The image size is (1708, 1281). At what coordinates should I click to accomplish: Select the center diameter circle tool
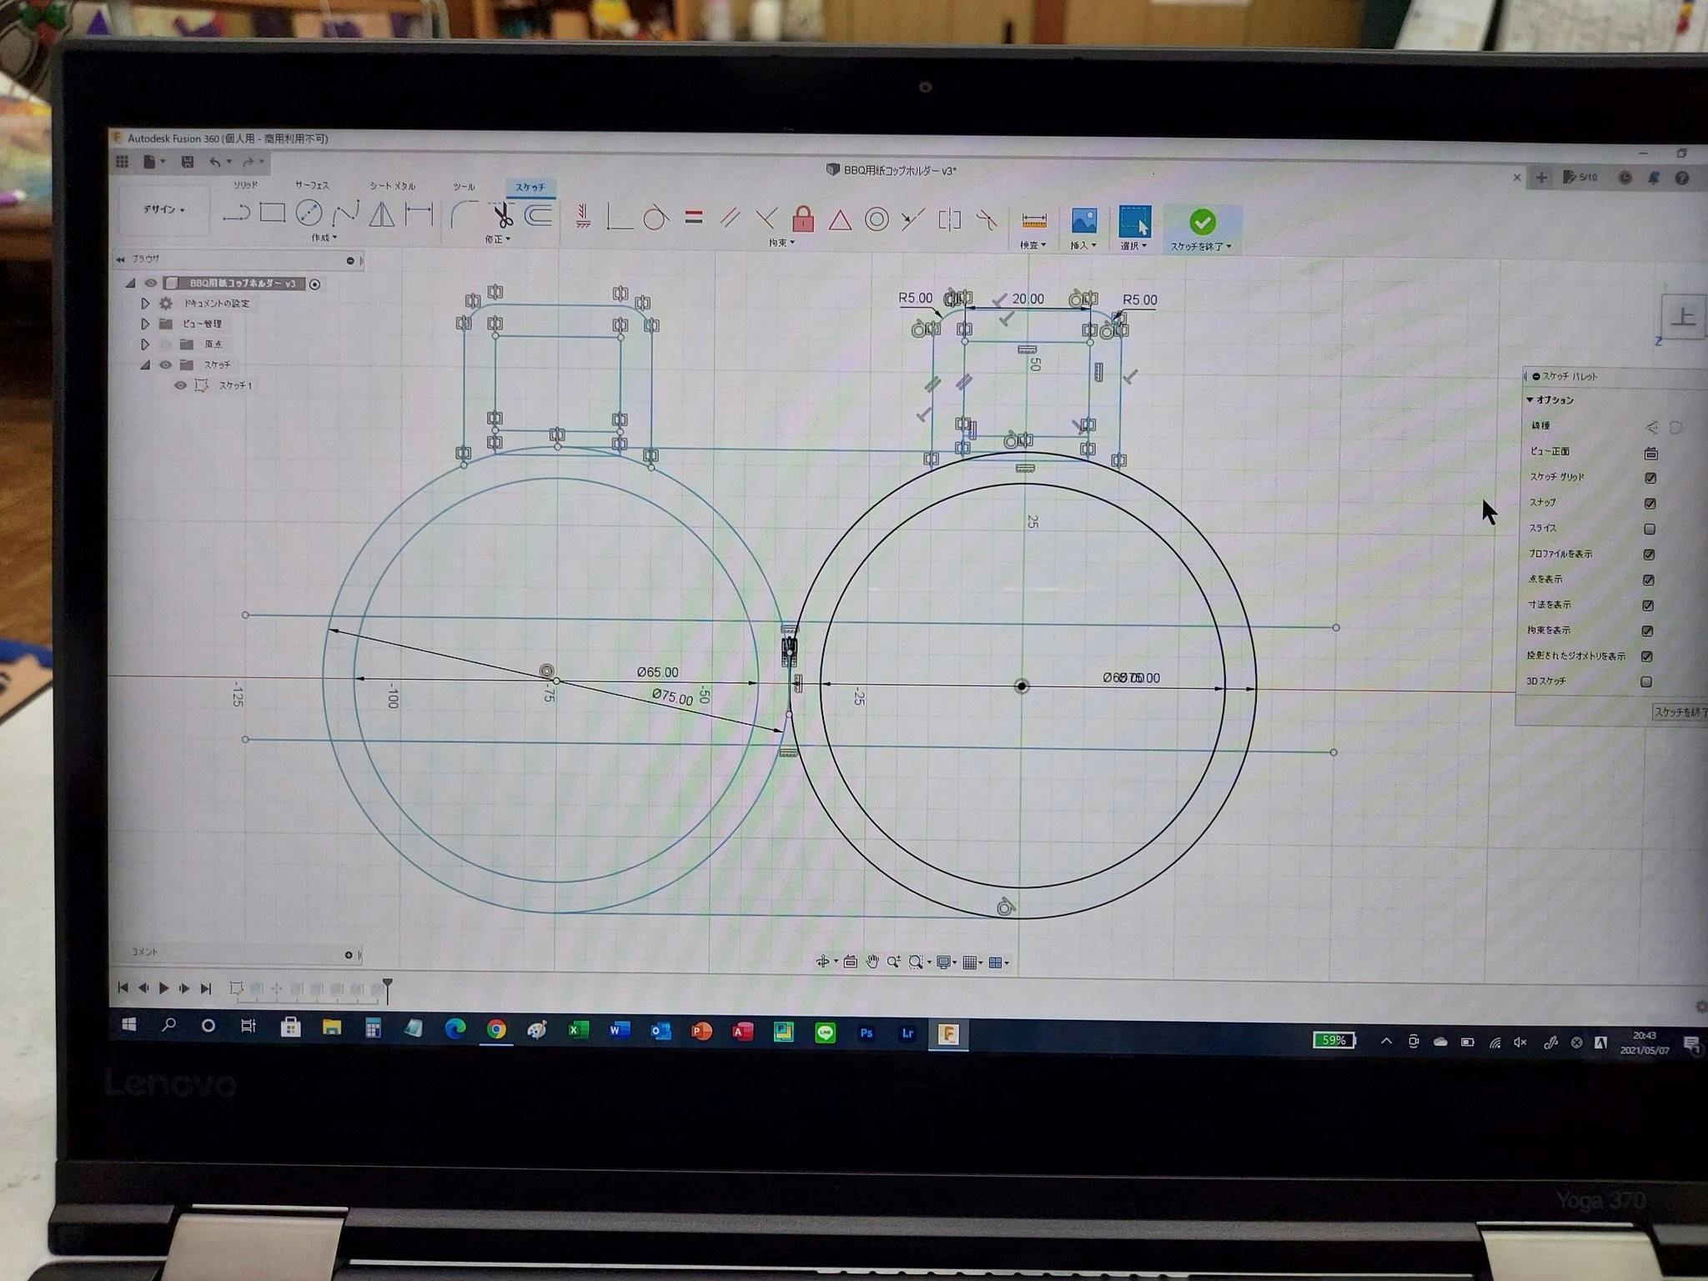(309, 213)
